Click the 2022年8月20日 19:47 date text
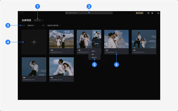The height and width of the screenshot is (111, 178). (x=56, y=52)
